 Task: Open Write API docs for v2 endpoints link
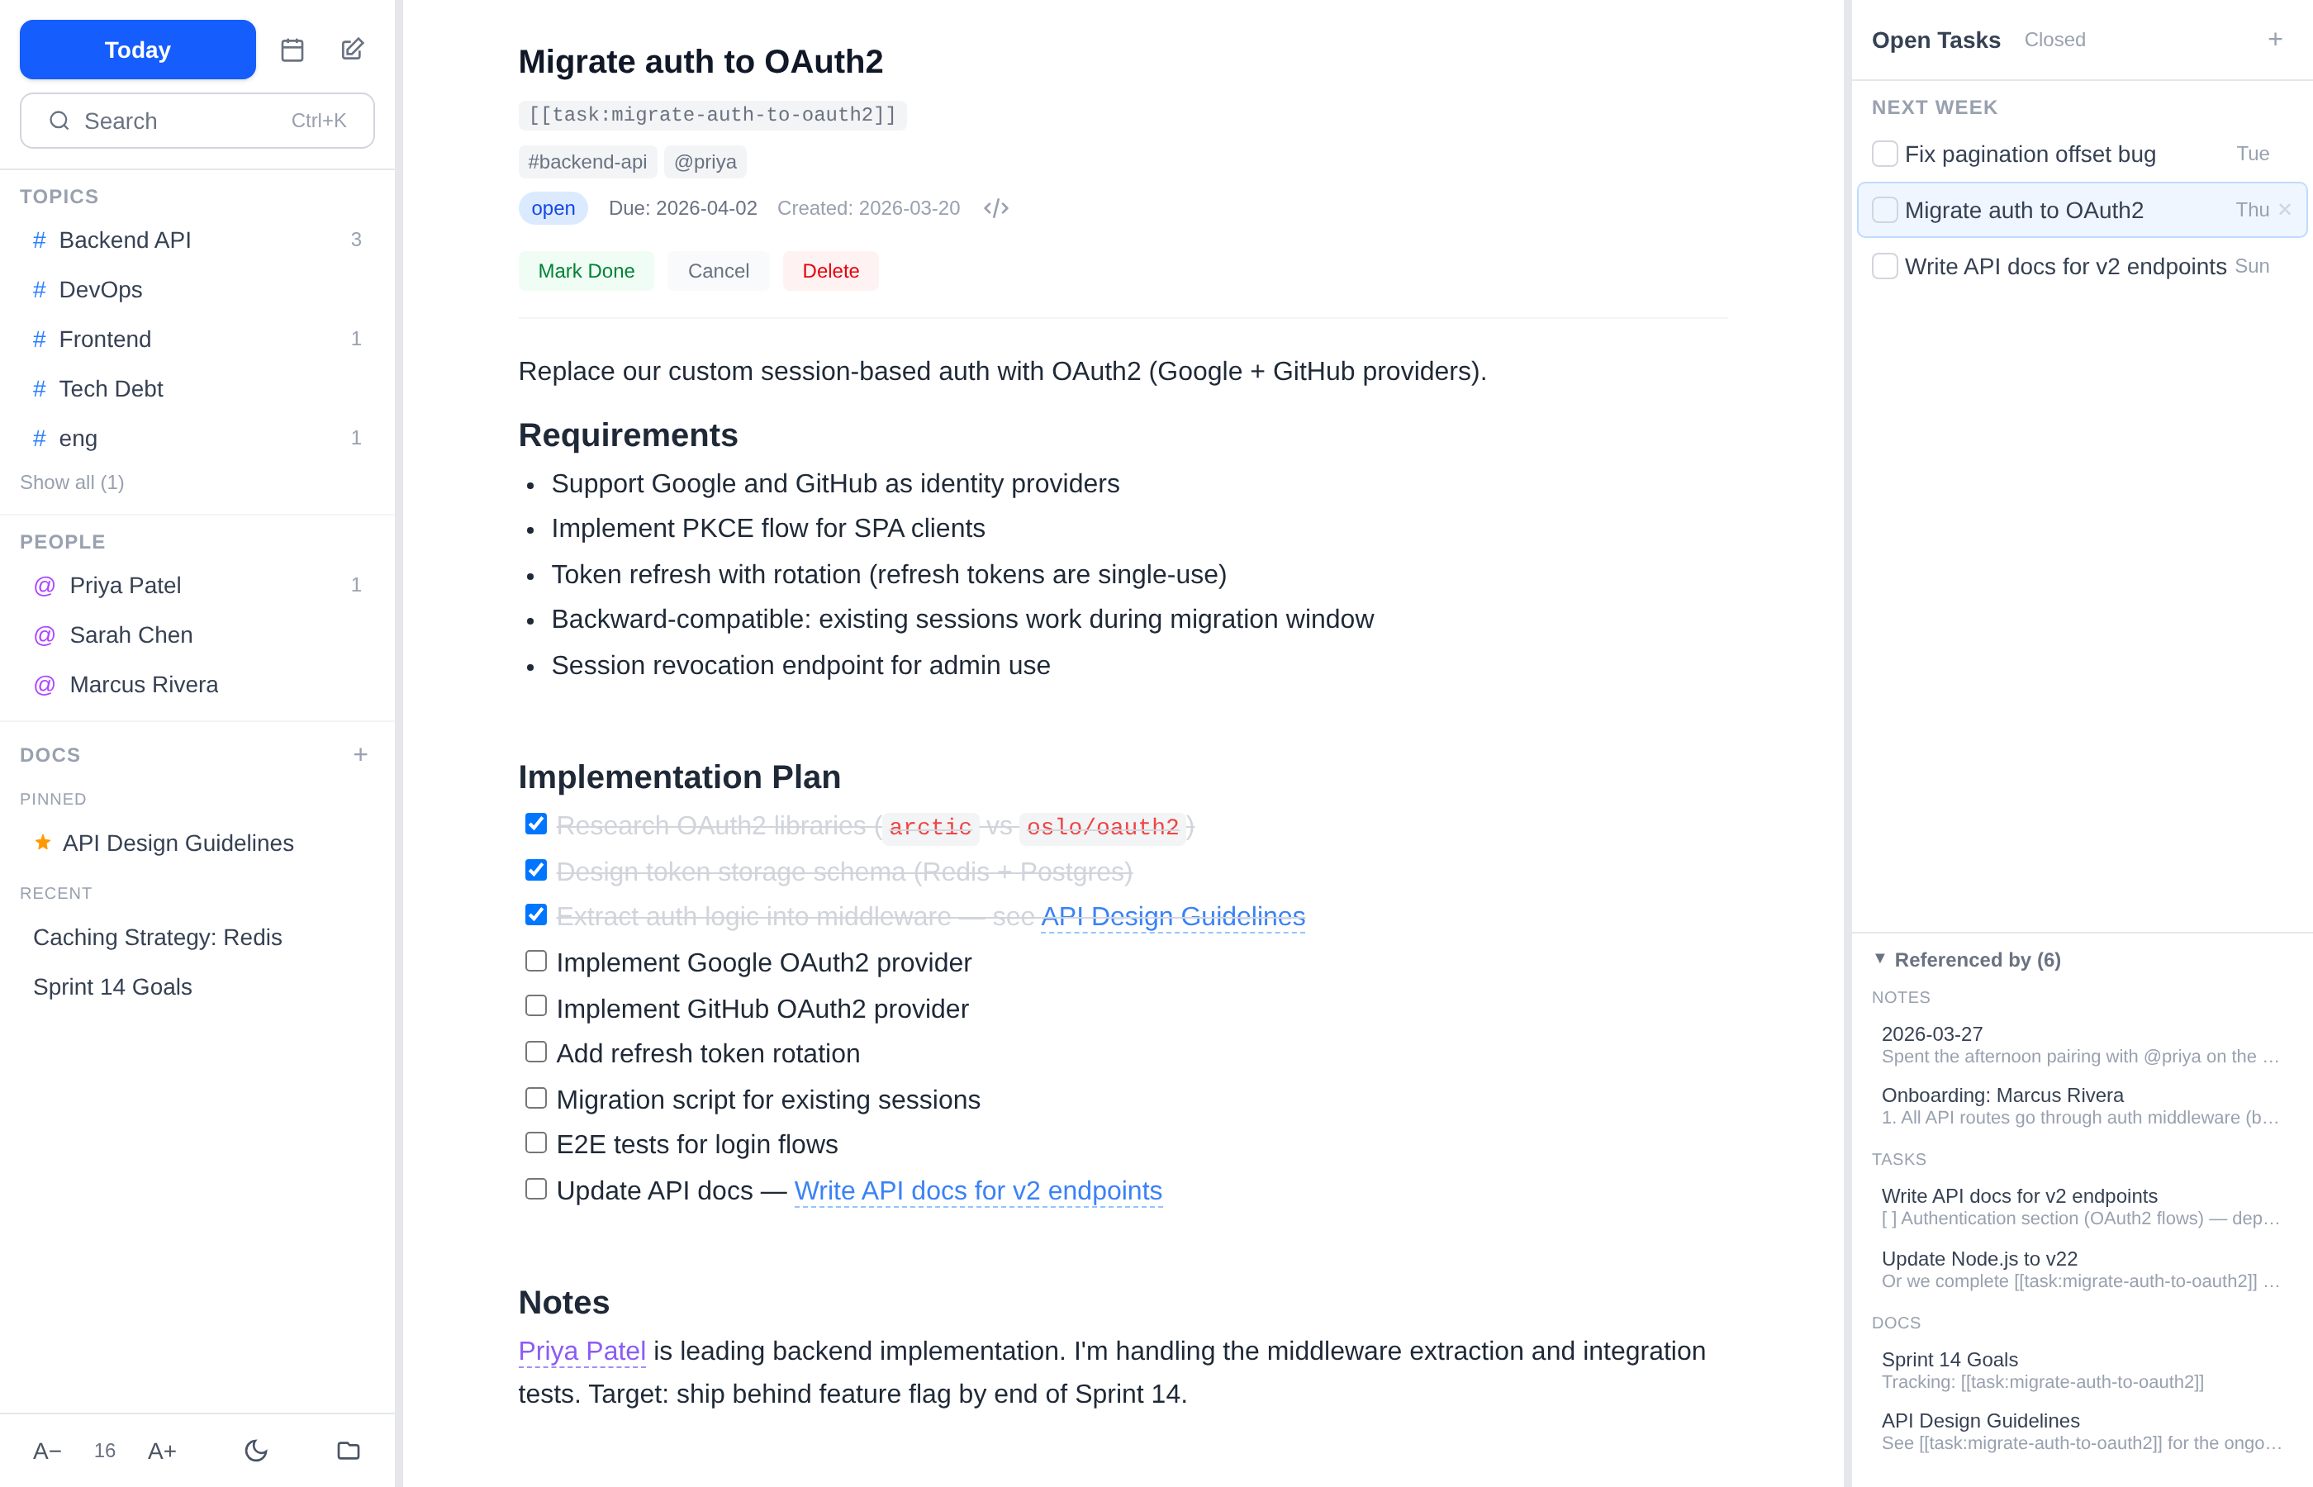[x=977, y=1190]
